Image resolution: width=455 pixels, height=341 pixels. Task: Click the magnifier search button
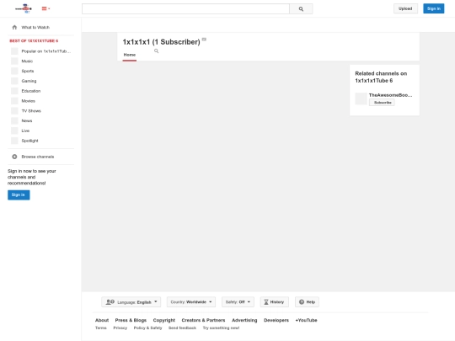[x=301, y=9]
